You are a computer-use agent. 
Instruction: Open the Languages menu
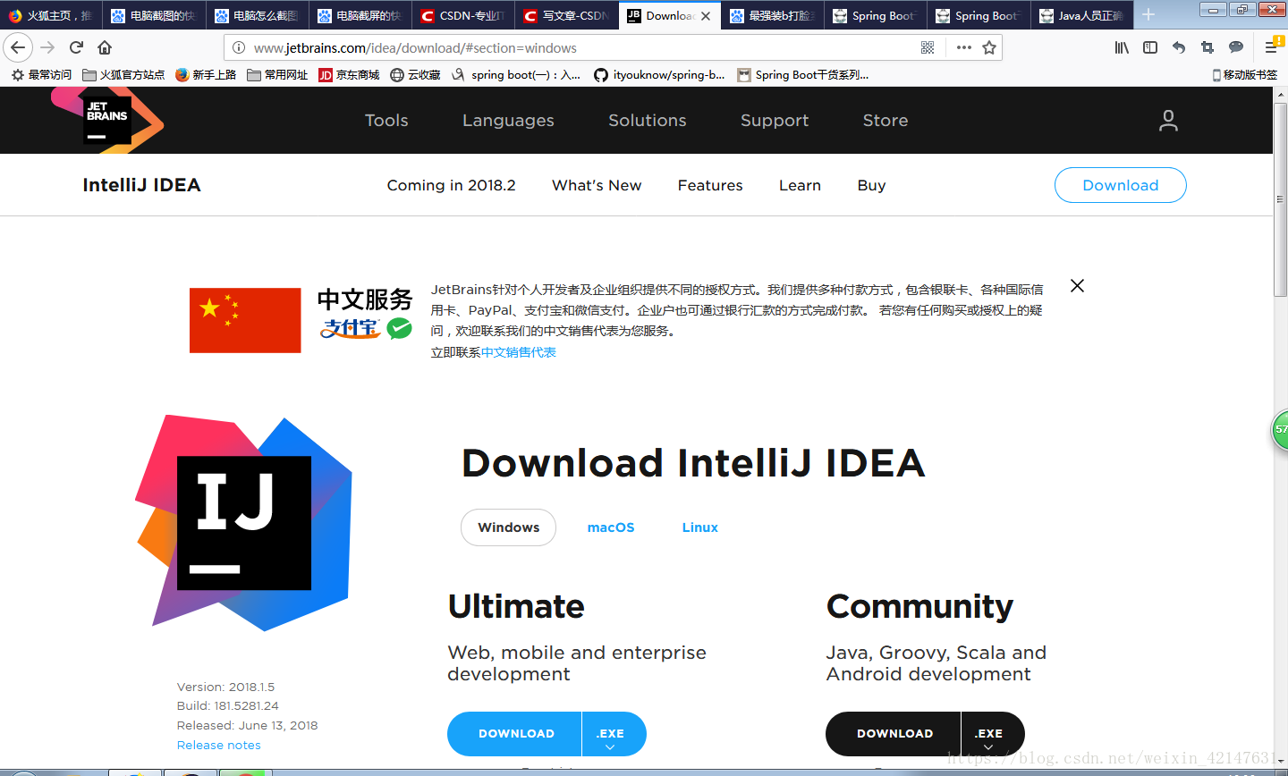pyautogui.click(x=508, y=121)
